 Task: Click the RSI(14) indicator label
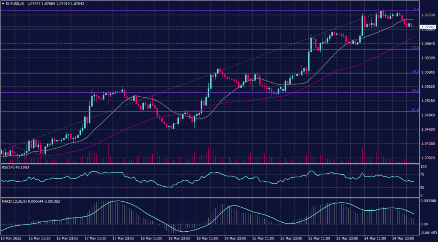[9, 167]
